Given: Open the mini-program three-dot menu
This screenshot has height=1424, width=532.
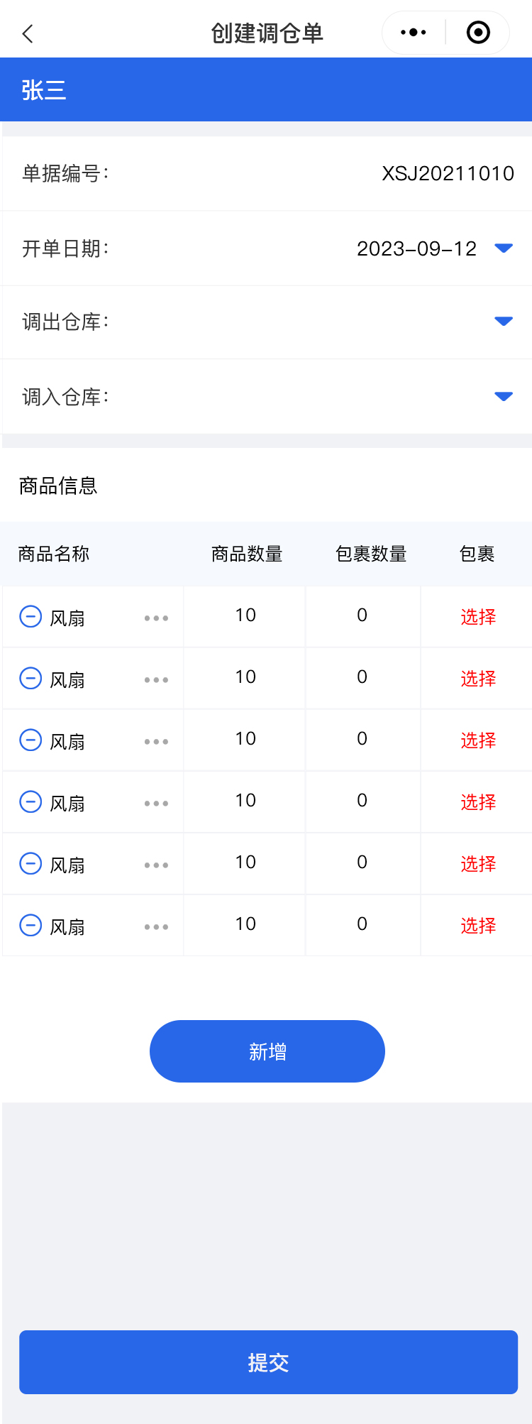Looking at the screenshot, I should [414, 33].
